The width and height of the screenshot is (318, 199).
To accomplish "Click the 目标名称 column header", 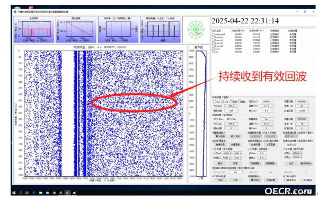I will [x=216, y=31].
